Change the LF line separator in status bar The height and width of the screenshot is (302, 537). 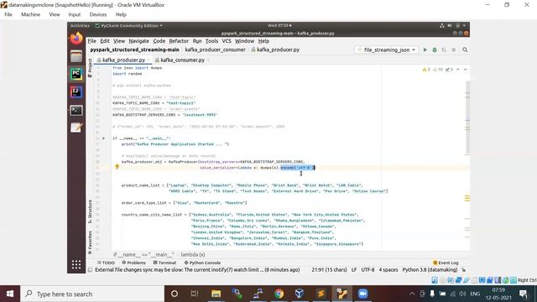(x=354, y=270)
